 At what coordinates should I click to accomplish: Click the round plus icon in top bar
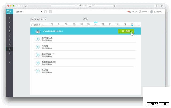[x=45, y=12]
